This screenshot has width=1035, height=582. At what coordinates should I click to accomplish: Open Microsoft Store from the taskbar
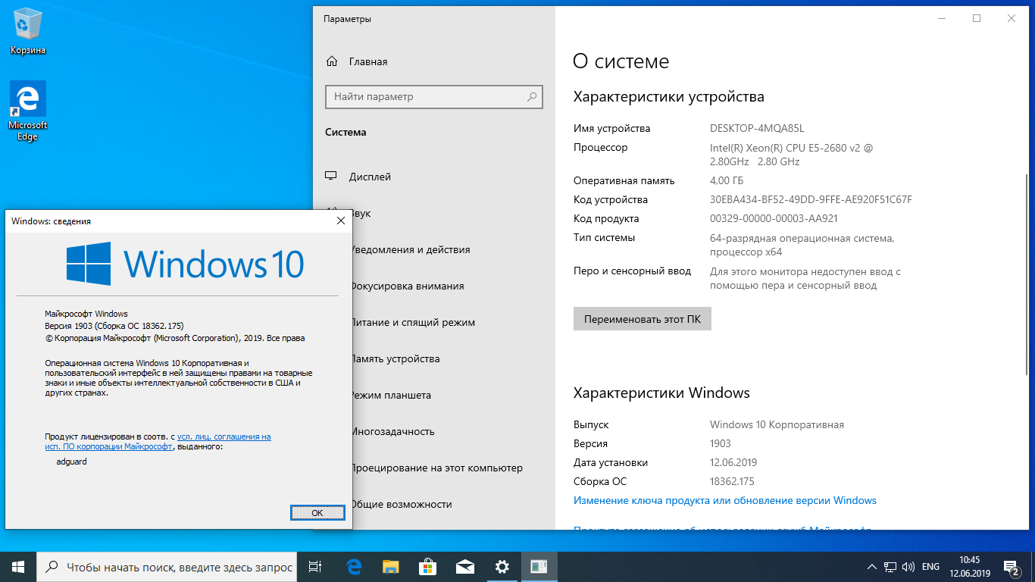427,567
